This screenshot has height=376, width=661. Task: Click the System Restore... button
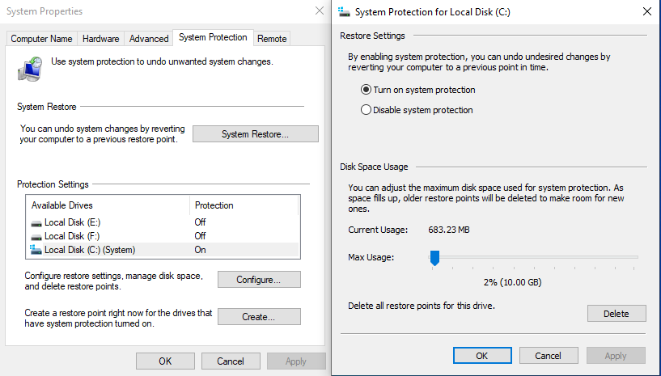[x=255, y=134]
